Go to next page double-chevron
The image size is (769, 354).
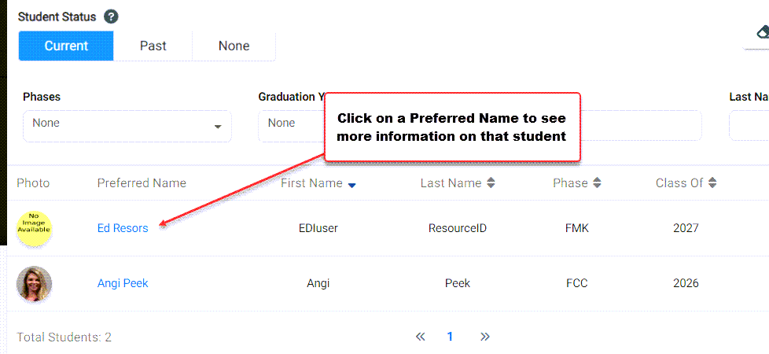pyautogui.click(x=485, y=337)
